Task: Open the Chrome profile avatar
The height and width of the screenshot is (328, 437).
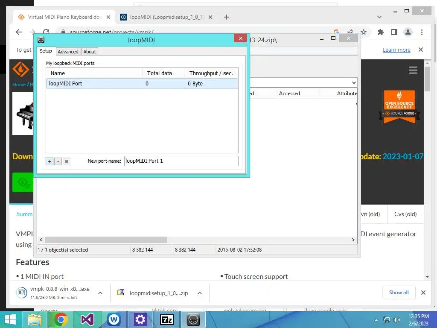Action: 408,32
